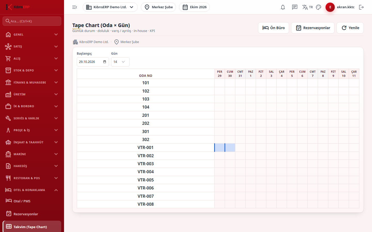Open the Merkez Şube branch selector
The image size is (372, 232).
pos(158,7)
